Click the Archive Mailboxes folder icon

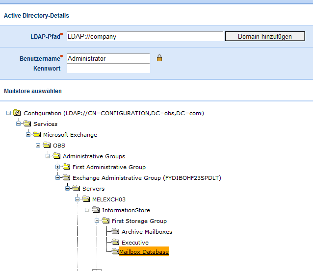point(115,232)
